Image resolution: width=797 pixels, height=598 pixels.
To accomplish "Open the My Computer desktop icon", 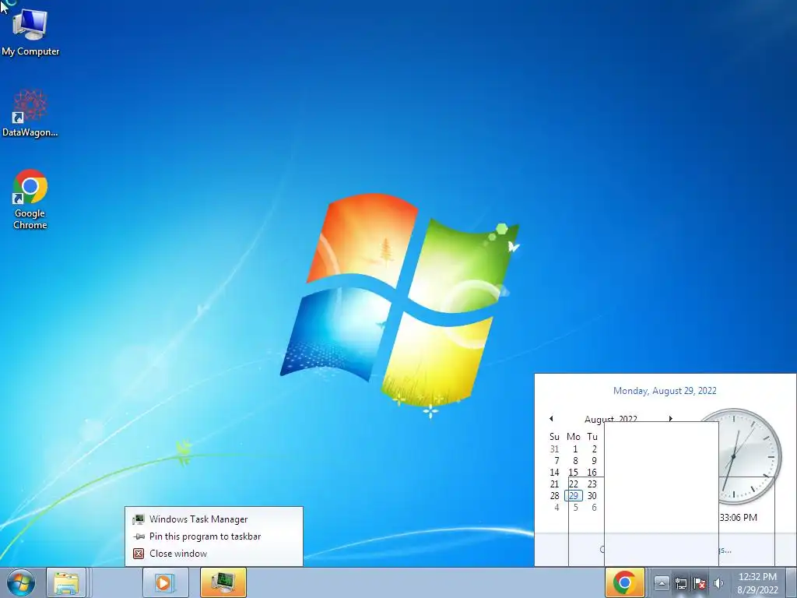I will [x=30, y=31].
